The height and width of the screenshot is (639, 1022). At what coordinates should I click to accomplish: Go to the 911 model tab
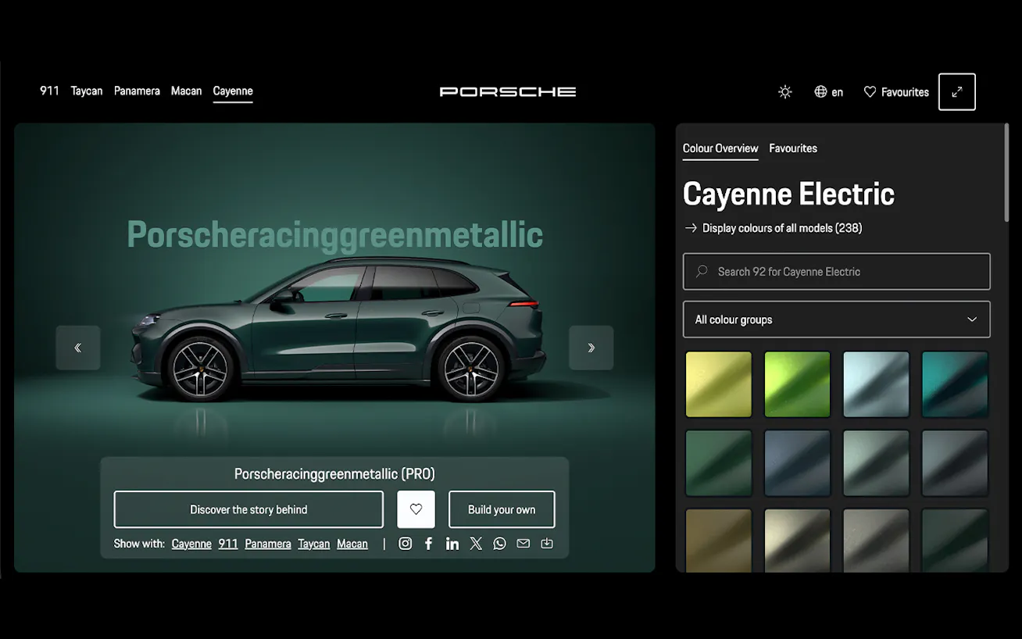(49, 91)
